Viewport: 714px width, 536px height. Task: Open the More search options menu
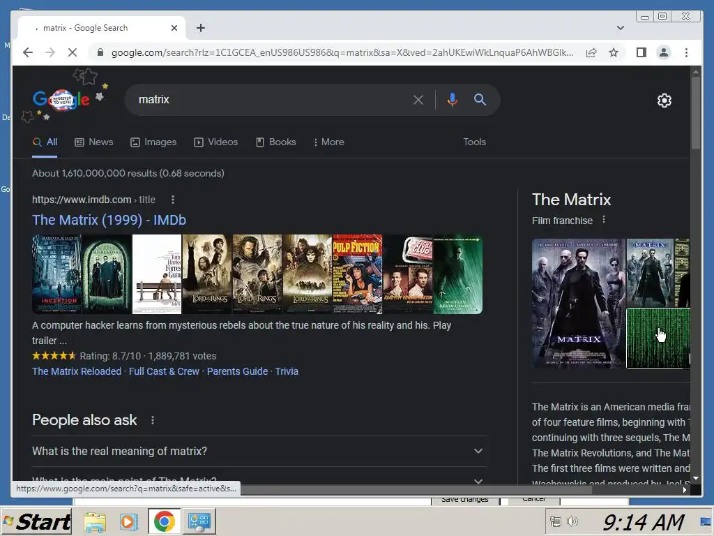pos(329,142)
